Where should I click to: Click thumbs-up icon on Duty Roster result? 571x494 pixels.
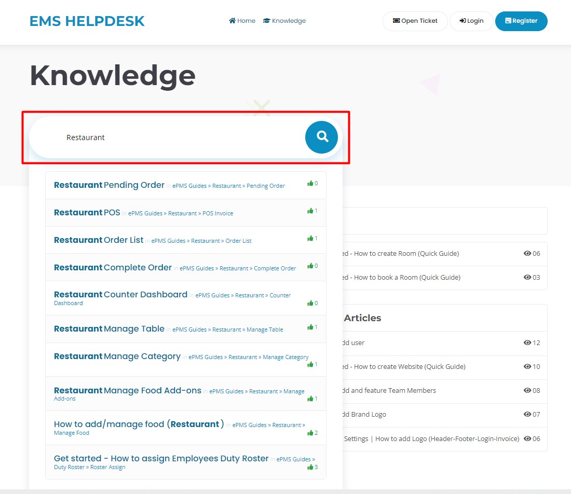(x=310, y=467)
